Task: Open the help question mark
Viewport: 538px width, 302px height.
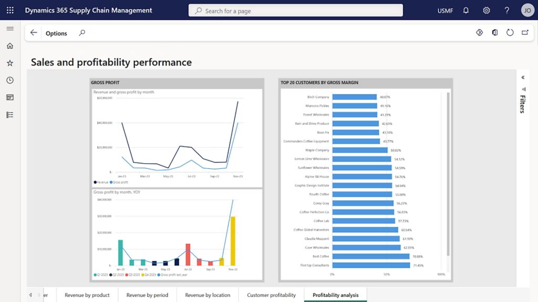Action: 507,10
